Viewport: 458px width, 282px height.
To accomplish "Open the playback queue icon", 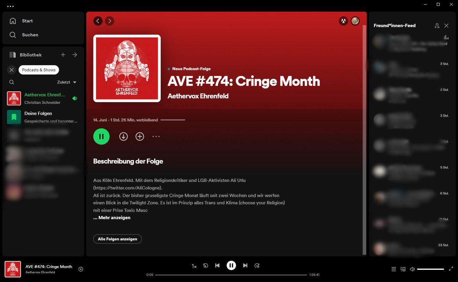I will coord(394,269).
